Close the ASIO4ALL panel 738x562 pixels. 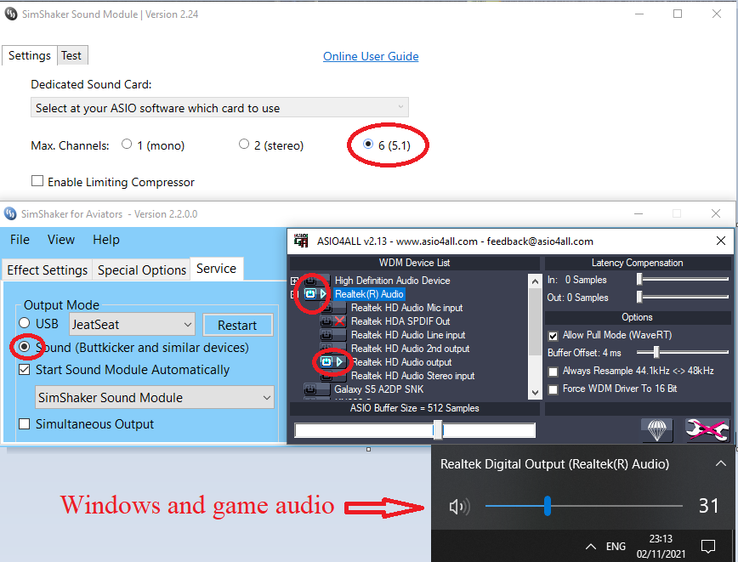(721, 241)
